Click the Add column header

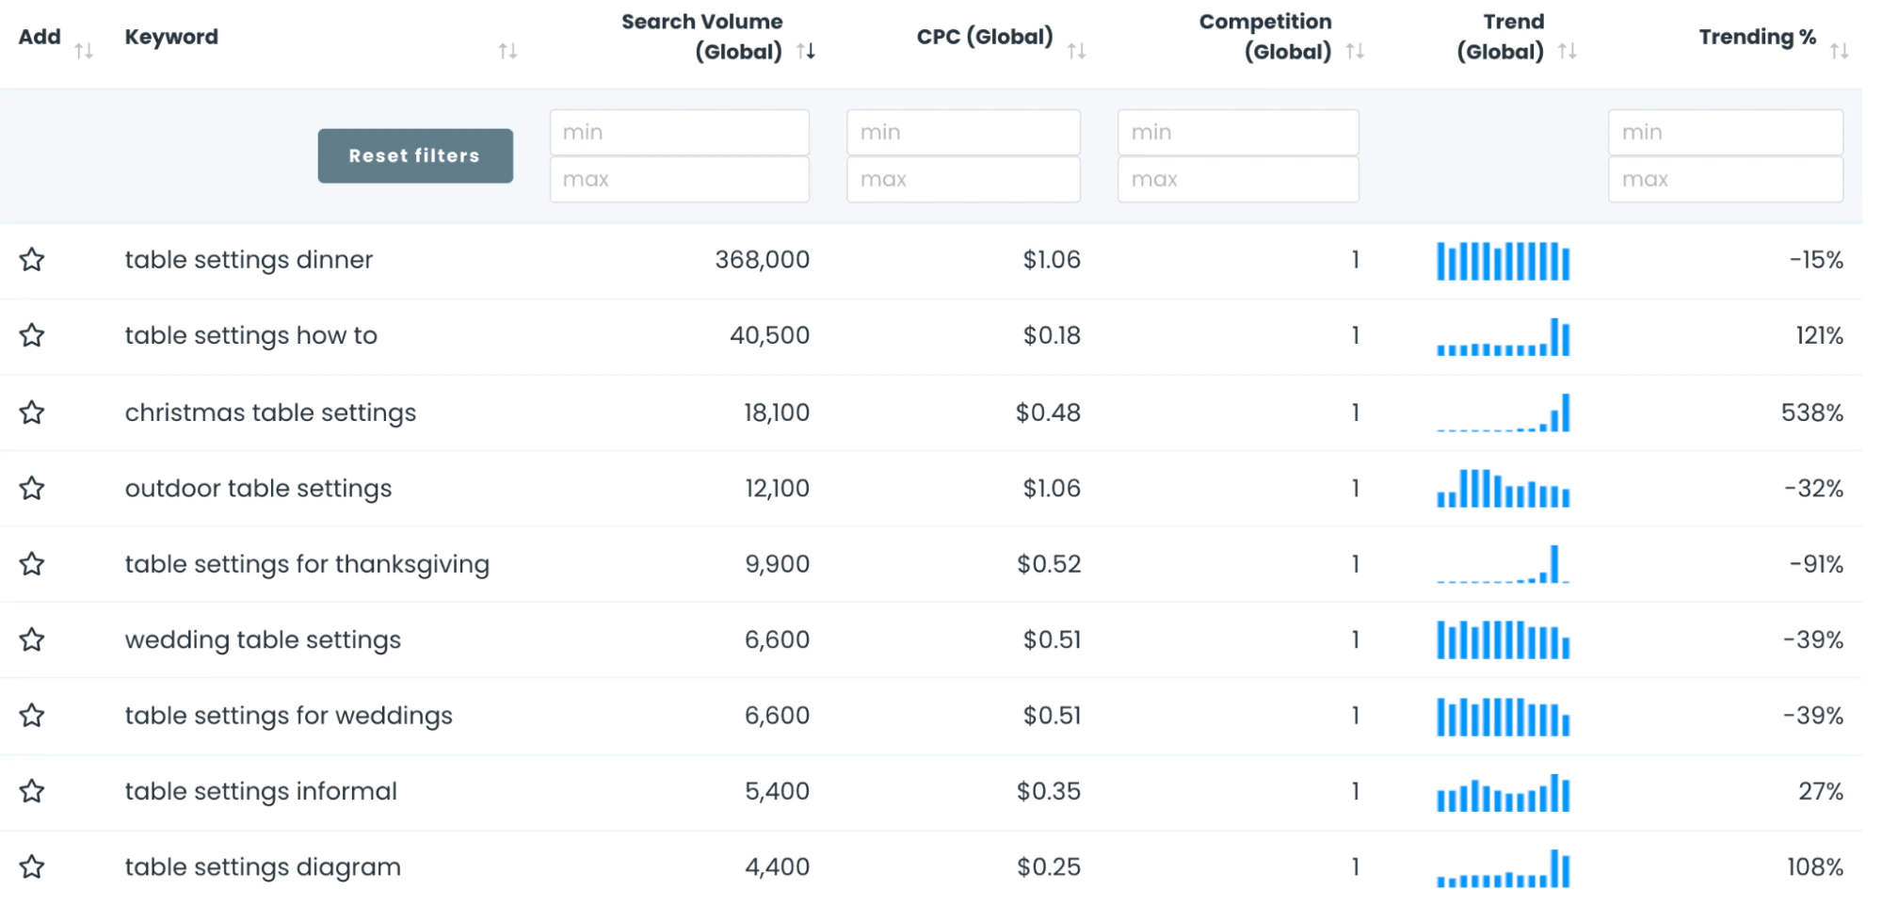point(40,37)
